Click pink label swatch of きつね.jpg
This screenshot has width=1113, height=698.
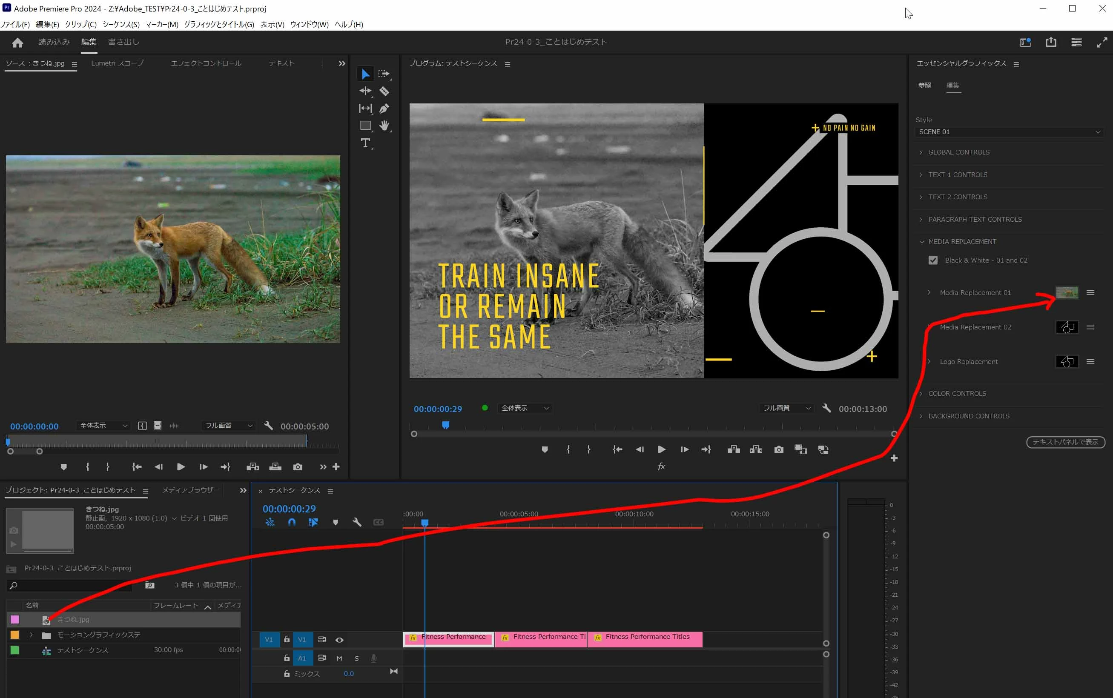[15, 620]
